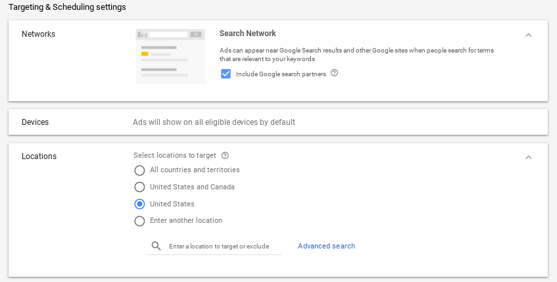Click the help icon next to Select locations to target
This screenshot has height=282, width=557.
225,156
